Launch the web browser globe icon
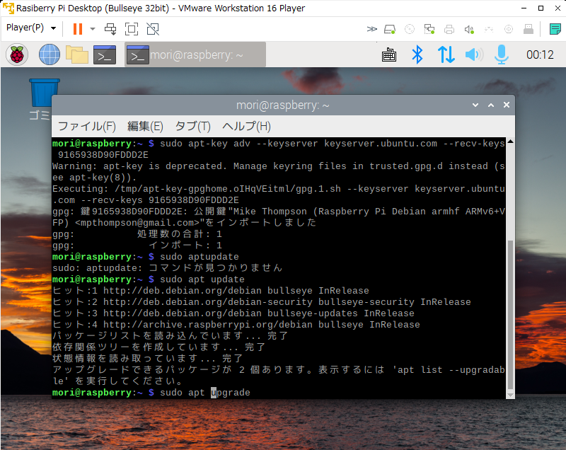This screenshot has width=566, height=450. click(x=50, y=55)
